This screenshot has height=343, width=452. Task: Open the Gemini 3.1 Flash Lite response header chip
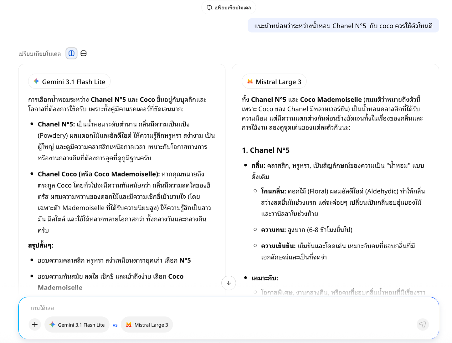tap(69, 82)
